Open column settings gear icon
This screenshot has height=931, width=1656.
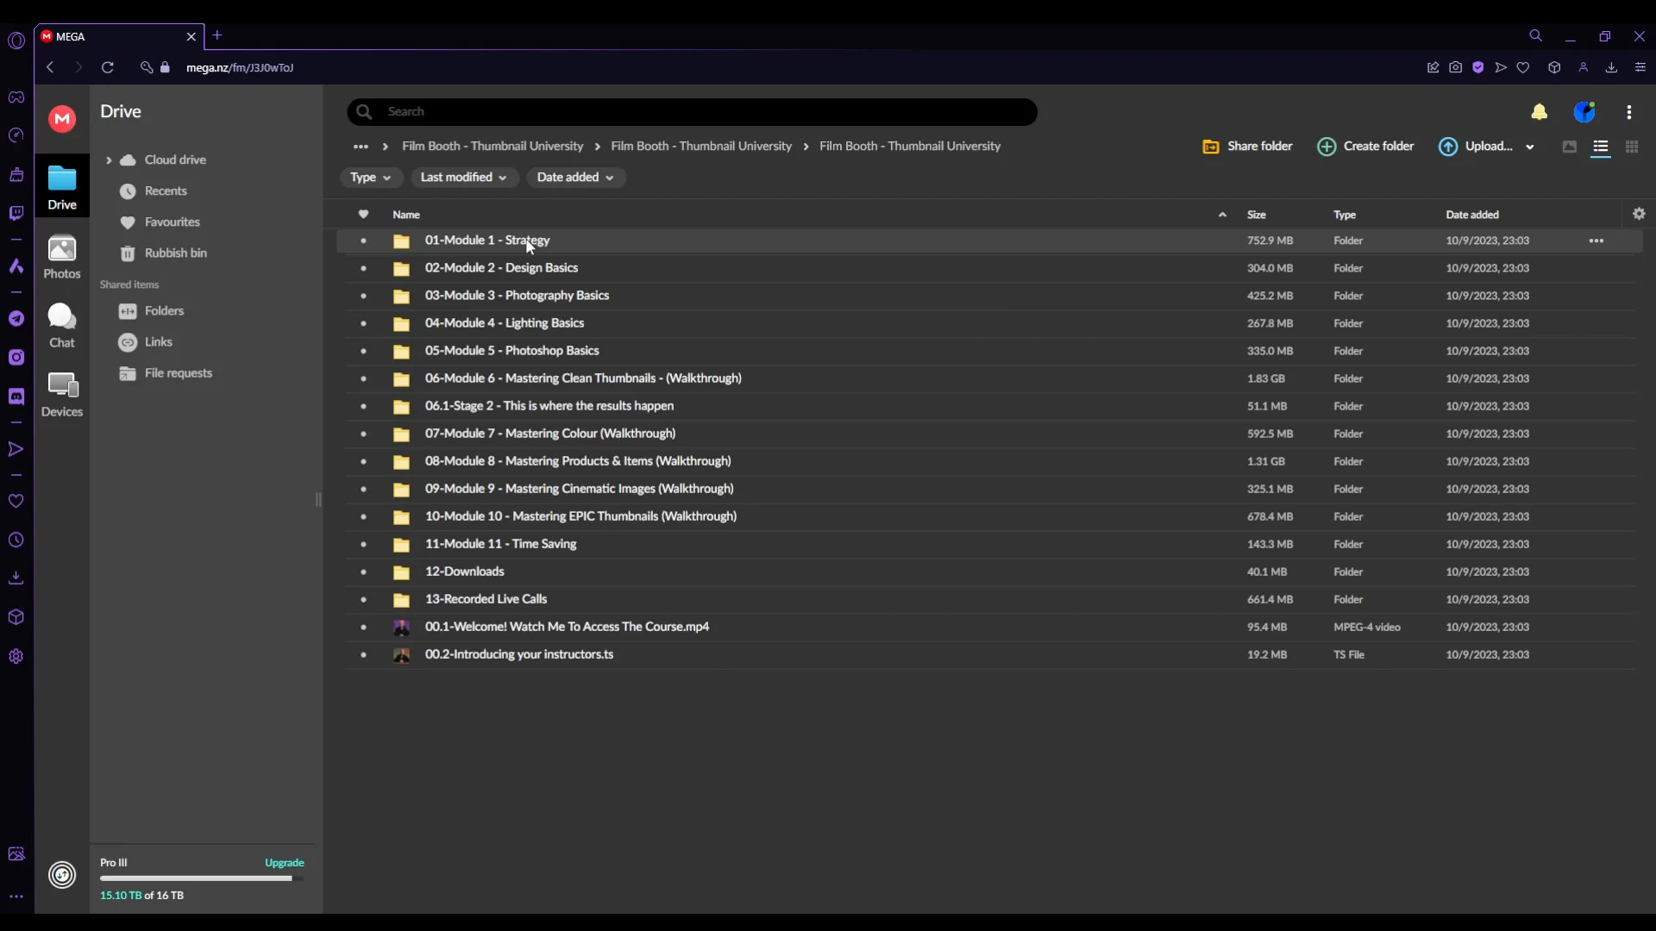[x=1639, y=214]
